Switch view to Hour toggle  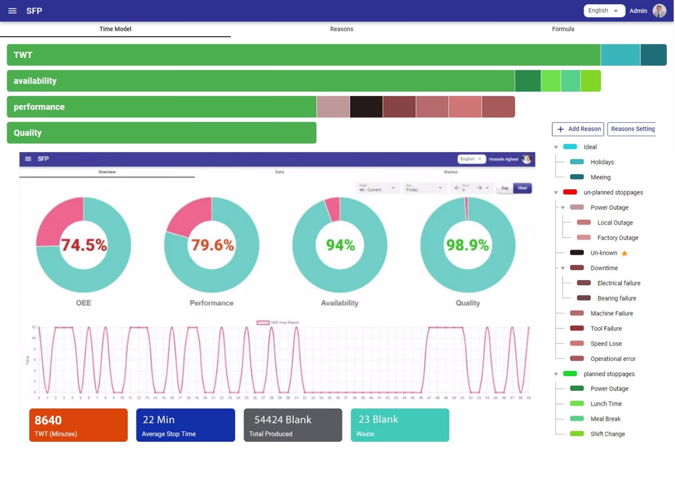(522, 188)
